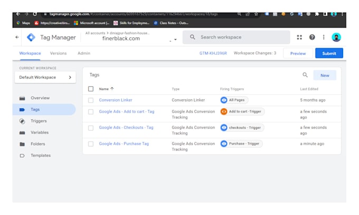Open Overview in the sidebar
Viewport: 359px width, 215px height.
[x=40, y=98]
